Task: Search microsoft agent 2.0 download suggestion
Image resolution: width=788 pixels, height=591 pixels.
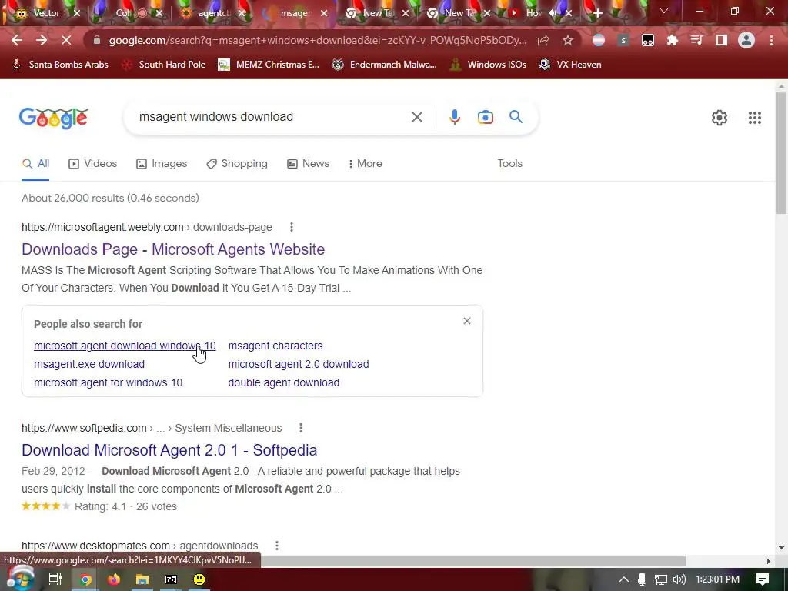Action: coord(299,364)
